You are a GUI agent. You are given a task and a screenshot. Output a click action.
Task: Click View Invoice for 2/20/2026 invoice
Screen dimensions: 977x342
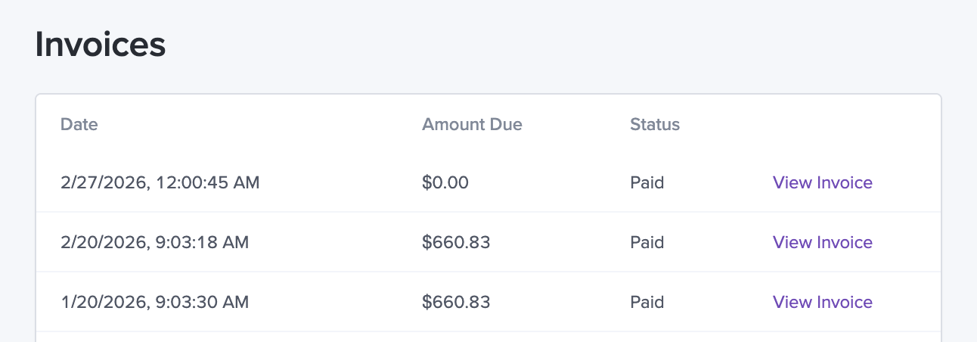[822, 242]
